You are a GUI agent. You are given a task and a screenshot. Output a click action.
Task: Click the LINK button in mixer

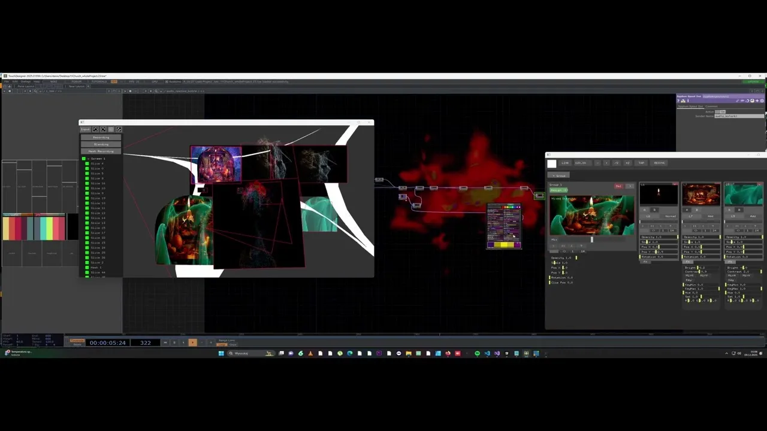point(565,163)
